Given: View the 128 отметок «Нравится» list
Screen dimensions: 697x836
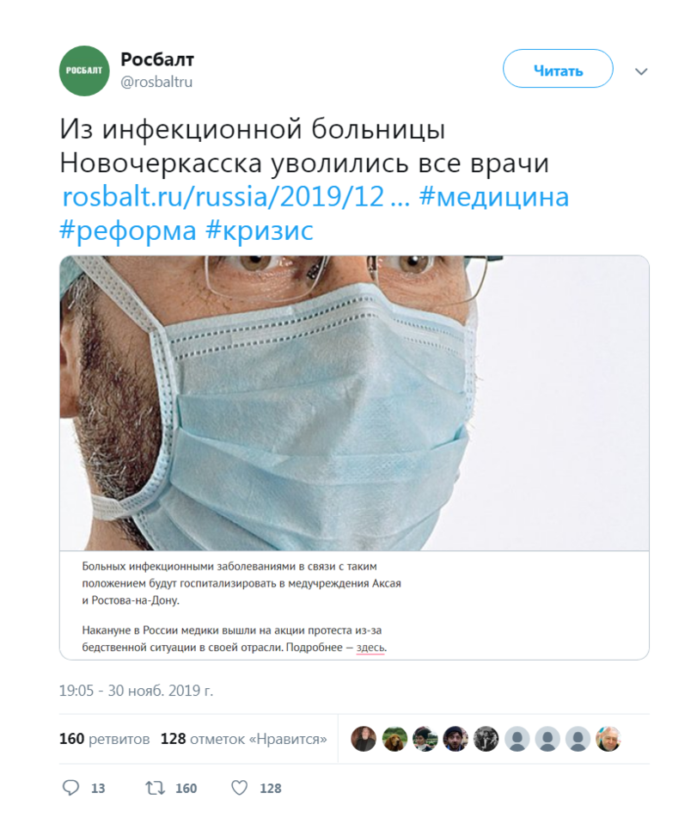Looking at the screenshot, I should 243,739.
